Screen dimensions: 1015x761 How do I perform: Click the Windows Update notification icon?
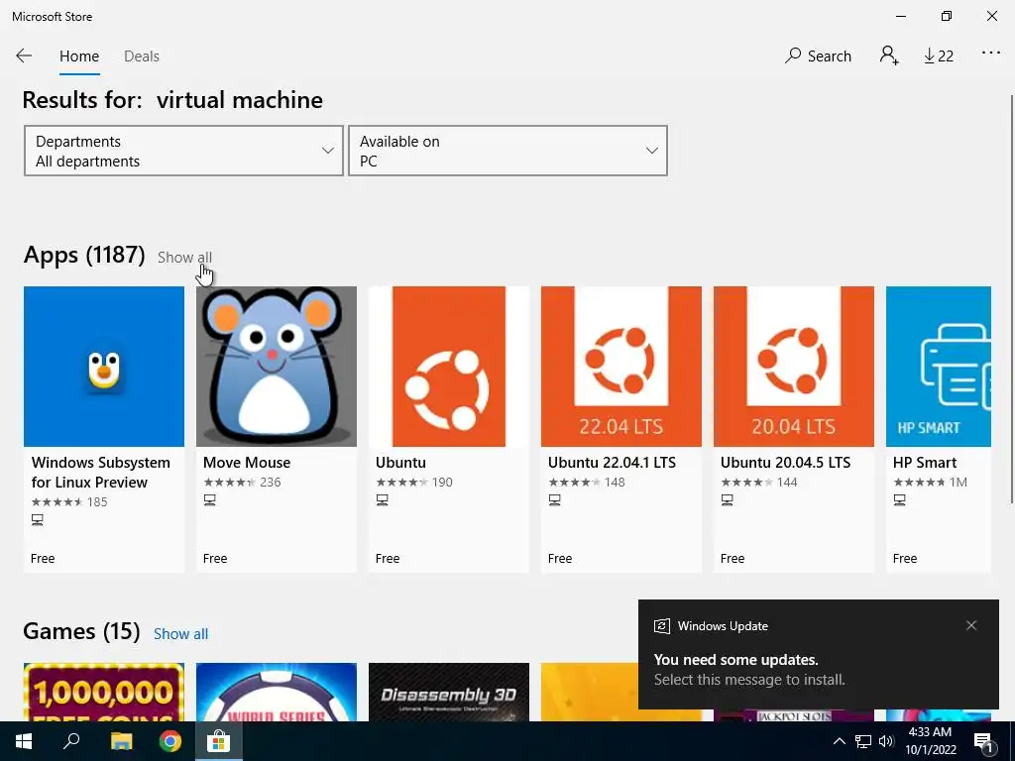point(661,626)
